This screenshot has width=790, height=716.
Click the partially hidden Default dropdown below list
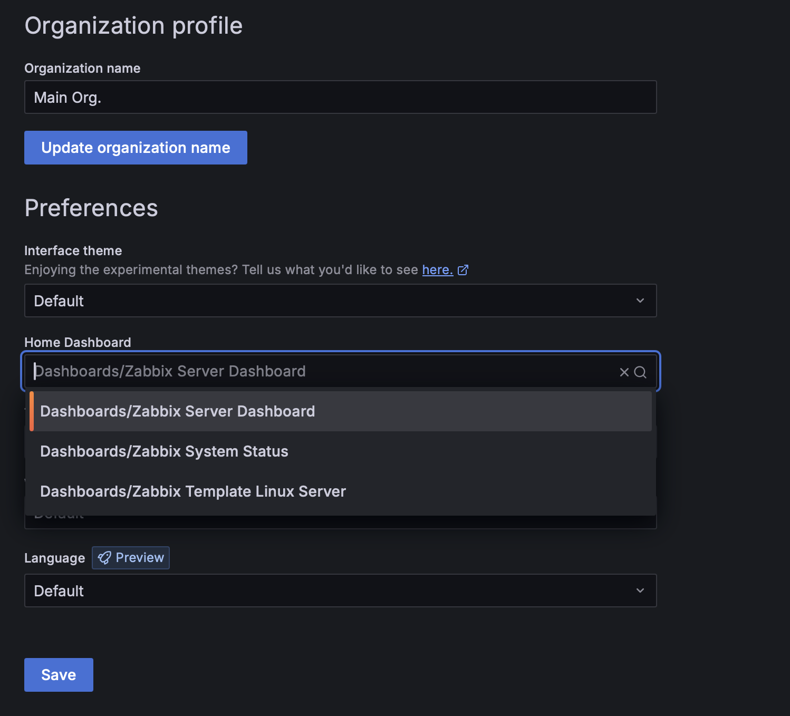click(x=340, y=521)
